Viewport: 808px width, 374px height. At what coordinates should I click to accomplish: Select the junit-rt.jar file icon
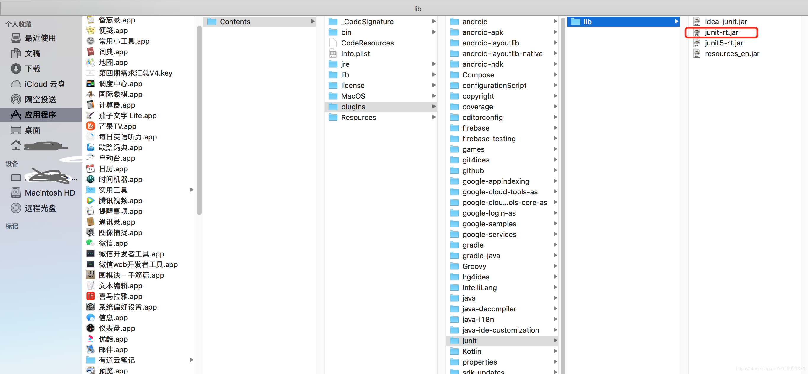coord(696,32)
